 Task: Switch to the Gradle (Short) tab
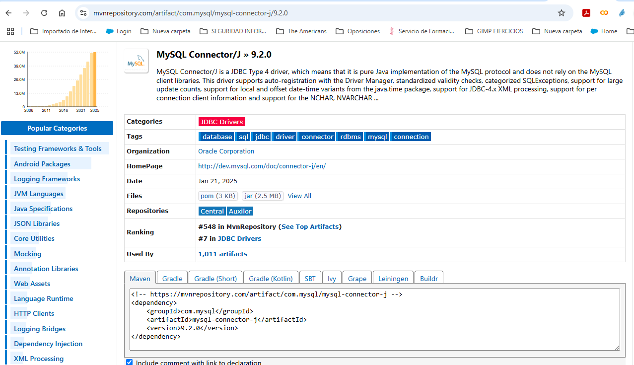[215, 279]
